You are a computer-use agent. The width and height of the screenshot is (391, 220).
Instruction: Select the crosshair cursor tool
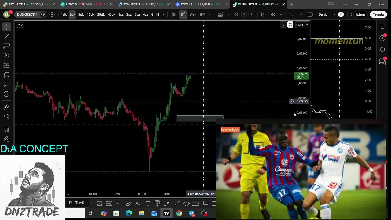coord(6,27)
